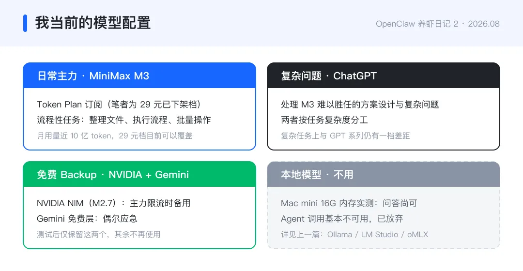This screenshot has height=271, width=523.
Task: Click the blue accent bar beside the title
Action: click(x=25, y=23)
